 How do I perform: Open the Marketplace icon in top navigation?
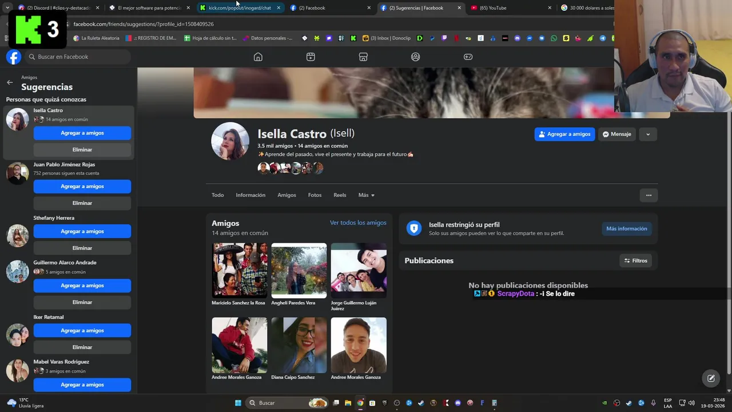point(363,57)
